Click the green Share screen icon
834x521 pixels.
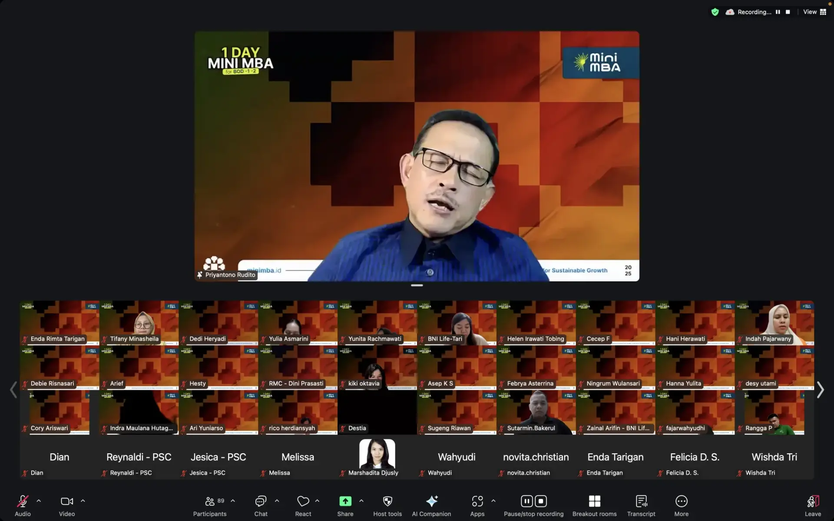345,501
